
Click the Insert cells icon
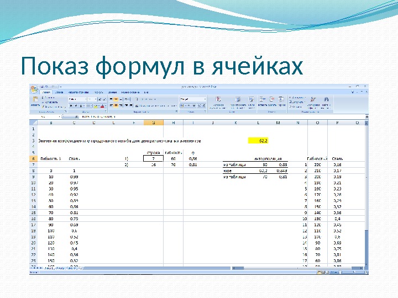point(262,99)
